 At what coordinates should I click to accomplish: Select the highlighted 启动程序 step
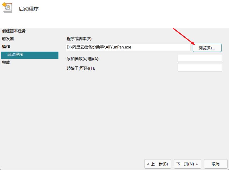(30, 55)
